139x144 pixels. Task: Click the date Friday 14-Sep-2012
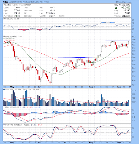(121, 5)
